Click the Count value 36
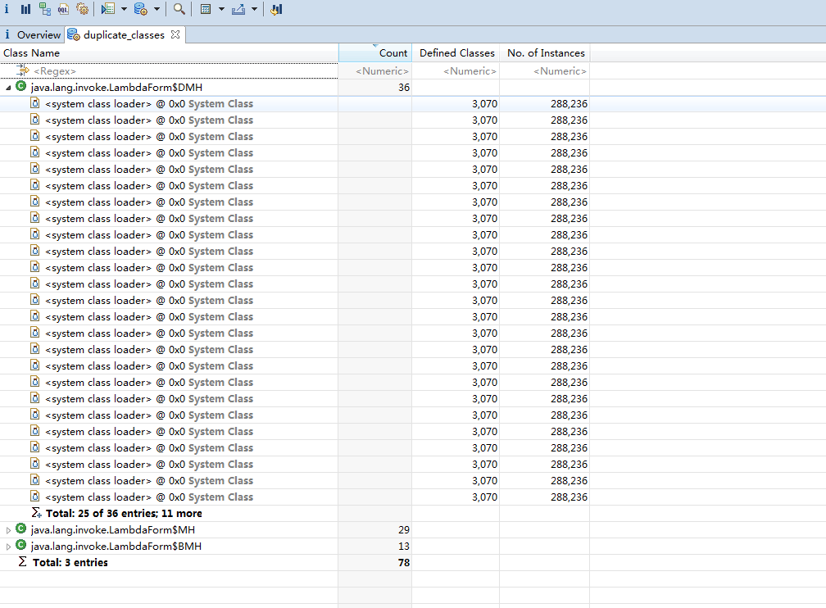 [x=403, y=88]
